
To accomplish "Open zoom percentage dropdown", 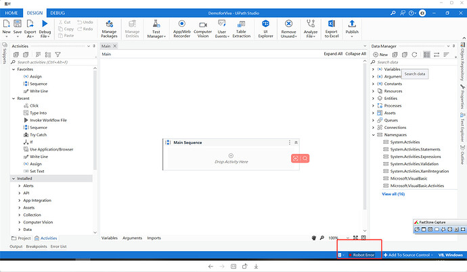I will click(347, 238).
